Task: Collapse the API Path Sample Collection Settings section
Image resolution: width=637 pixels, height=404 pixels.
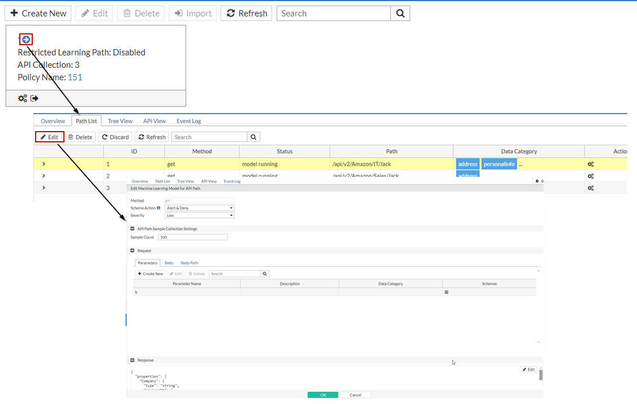Action: pos(132,229)
